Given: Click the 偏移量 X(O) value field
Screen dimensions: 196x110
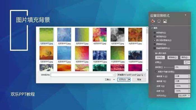Looking at the screenshot, I should pos(181,76).
